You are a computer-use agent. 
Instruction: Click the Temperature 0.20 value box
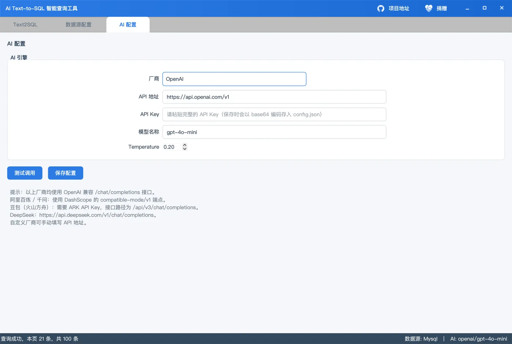(x=172, y=147)
